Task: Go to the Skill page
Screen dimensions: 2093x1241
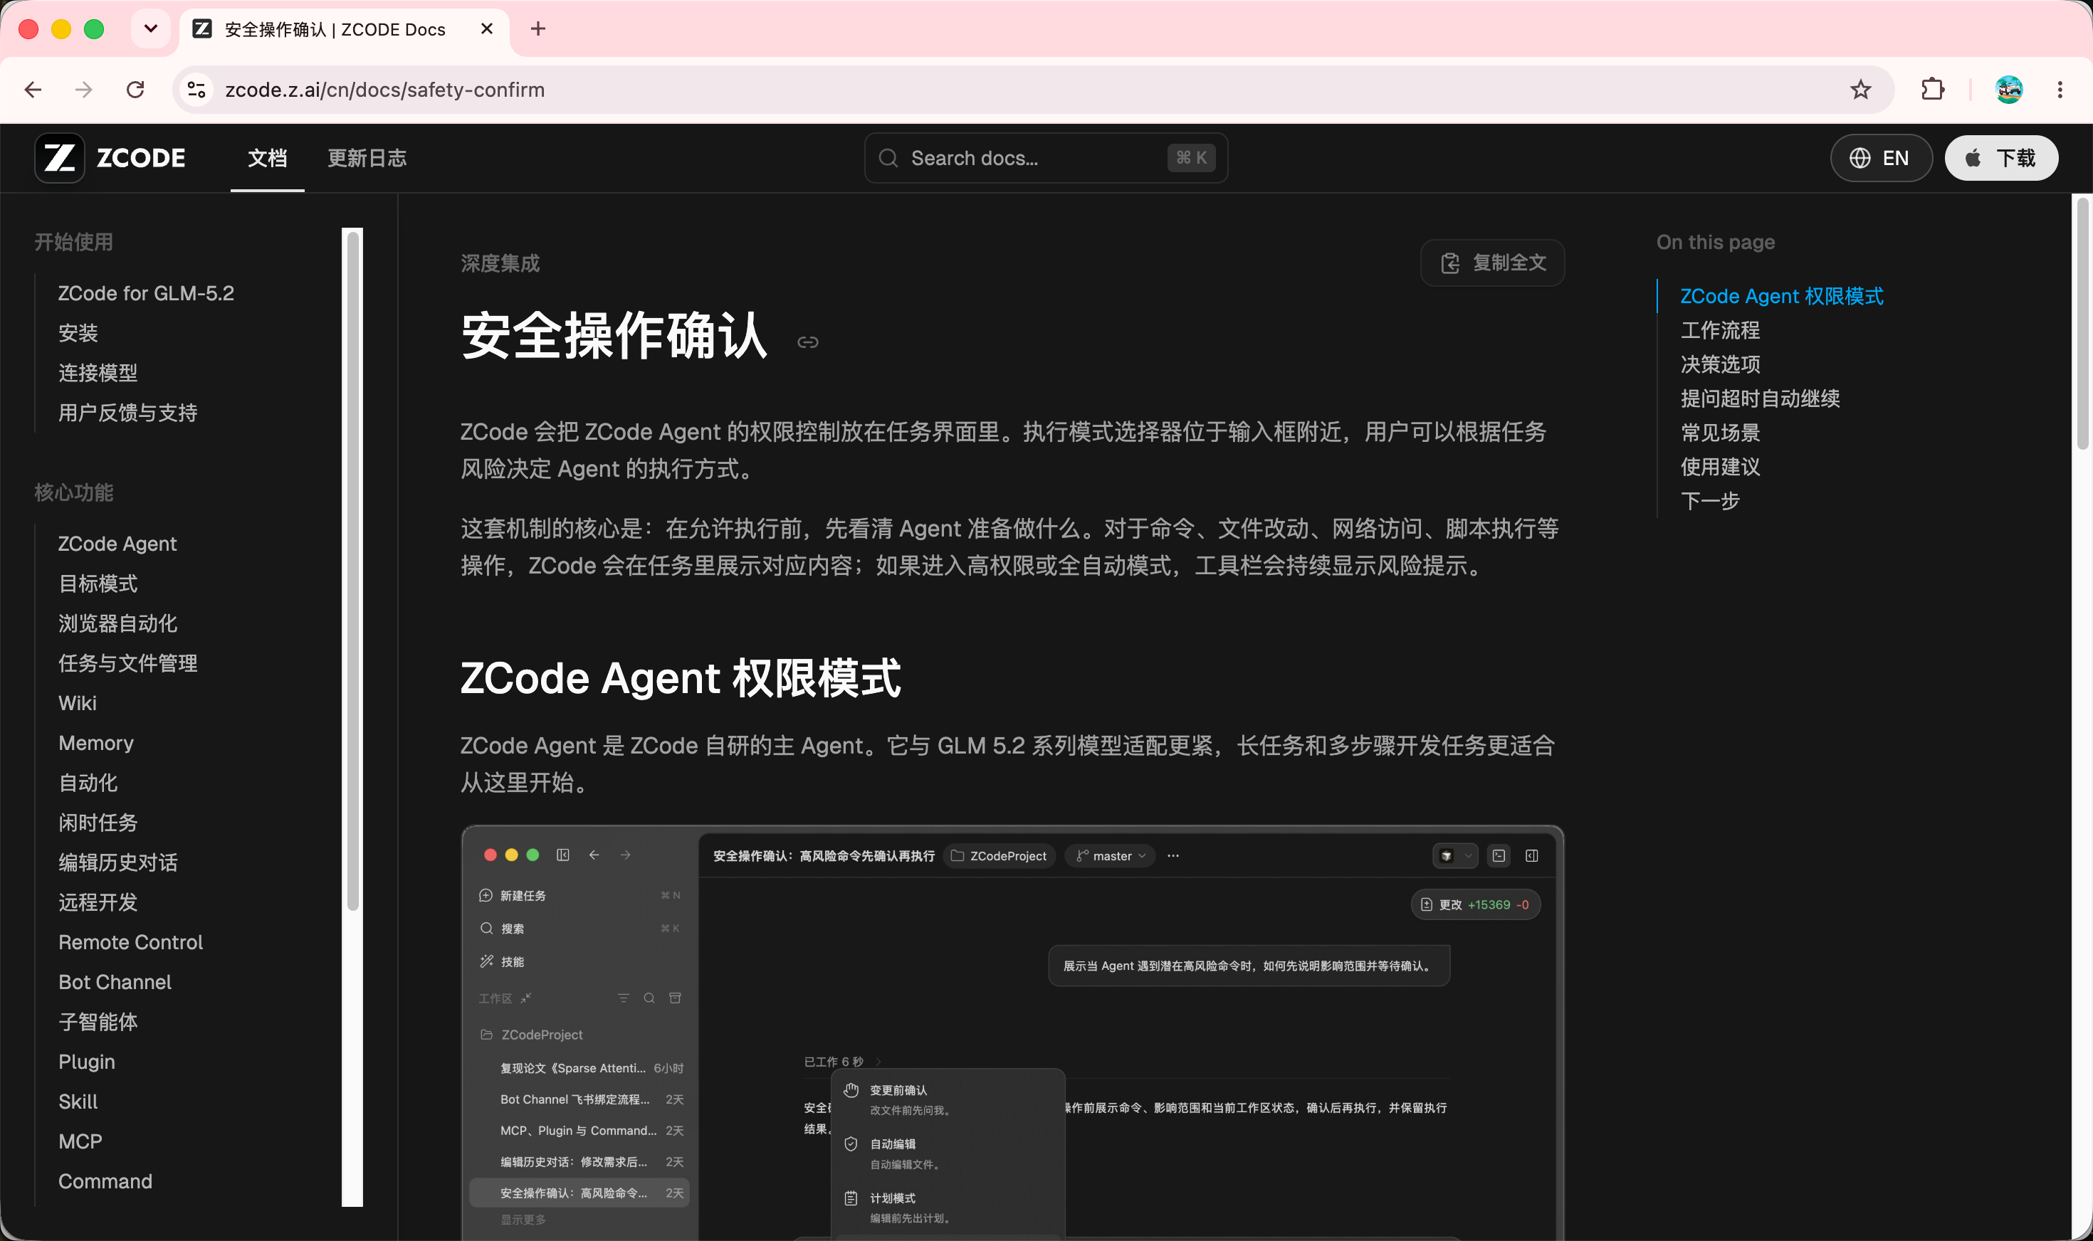Action: [78, 1102]
